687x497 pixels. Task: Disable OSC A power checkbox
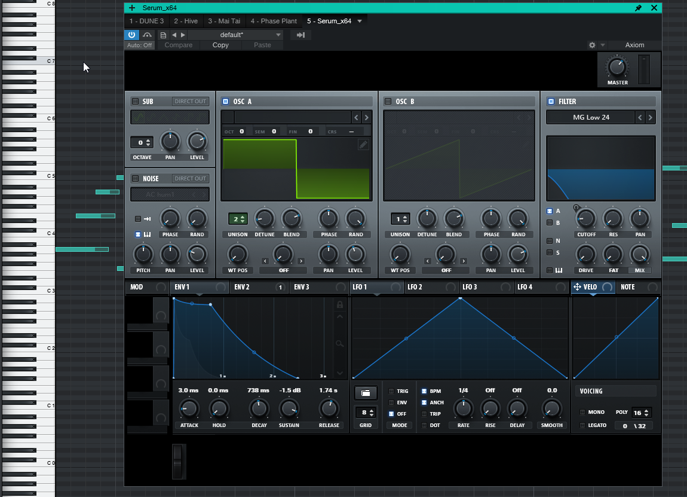(226, 101)
